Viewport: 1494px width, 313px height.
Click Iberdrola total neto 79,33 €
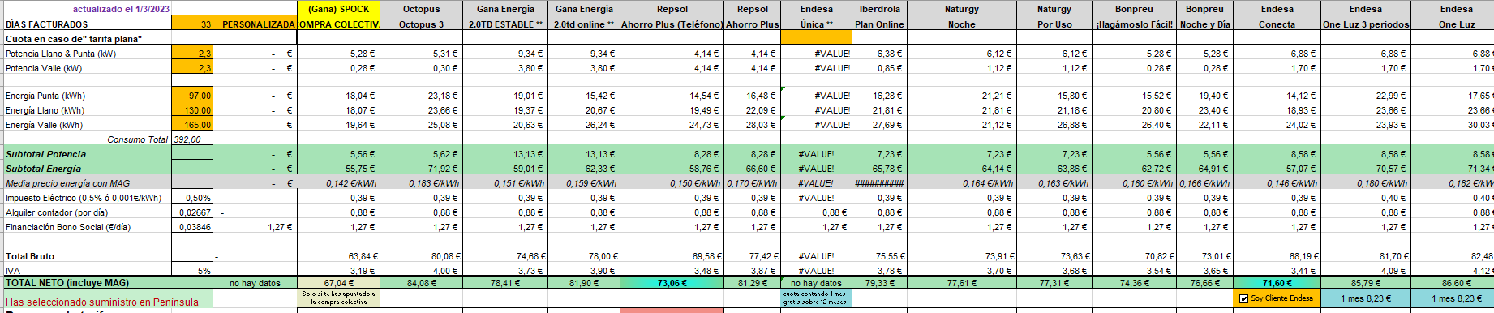[x=879, y=283]
